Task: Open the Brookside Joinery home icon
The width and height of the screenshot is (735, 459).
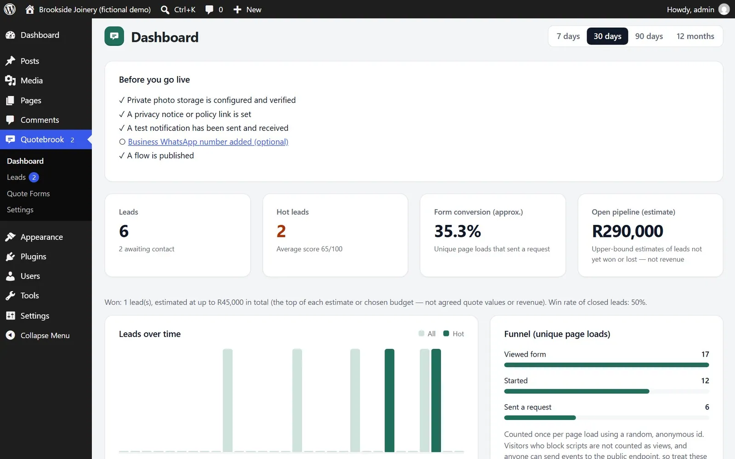Action: click(x=30, y=9)
